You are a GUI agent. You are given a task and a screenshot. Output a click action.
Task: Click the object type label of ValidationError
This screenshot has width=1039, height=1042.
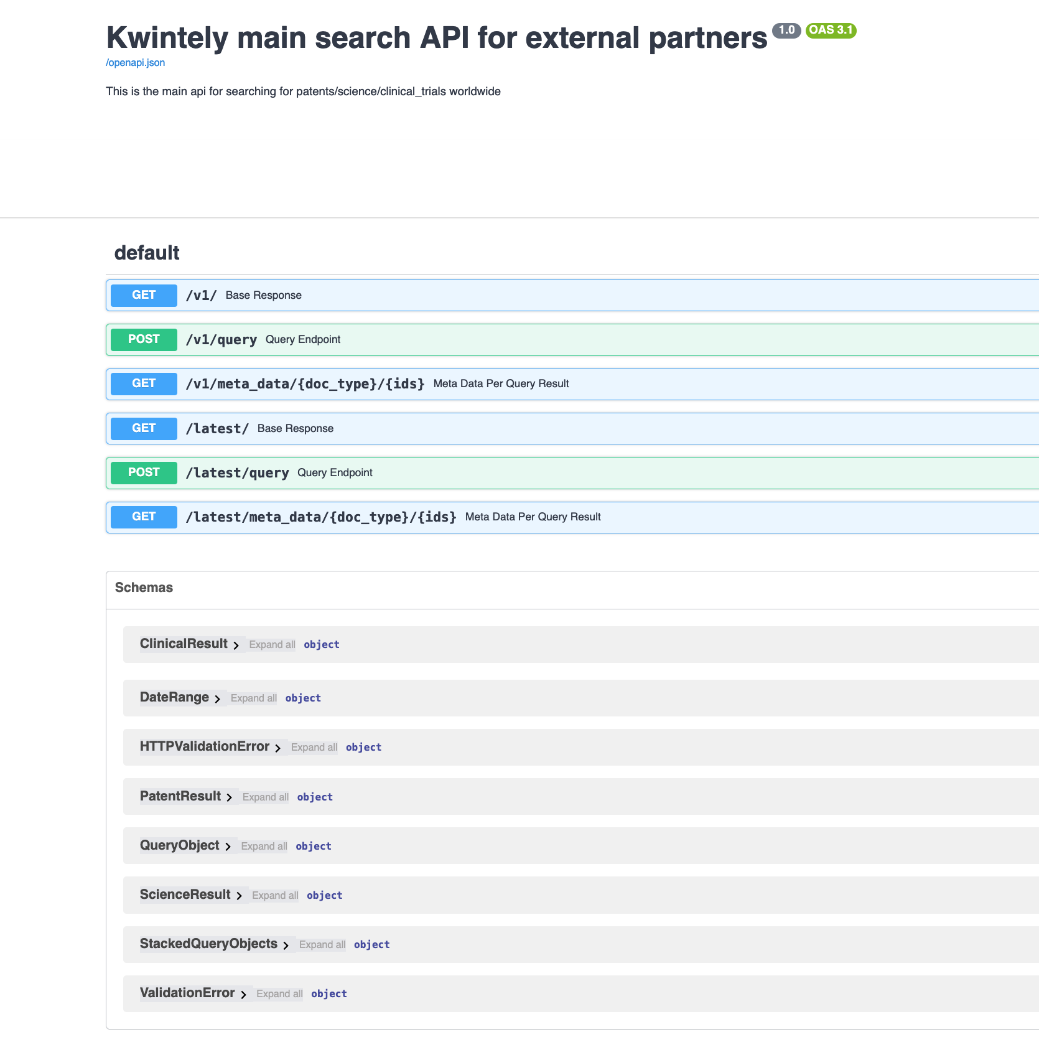pos(329,994)
